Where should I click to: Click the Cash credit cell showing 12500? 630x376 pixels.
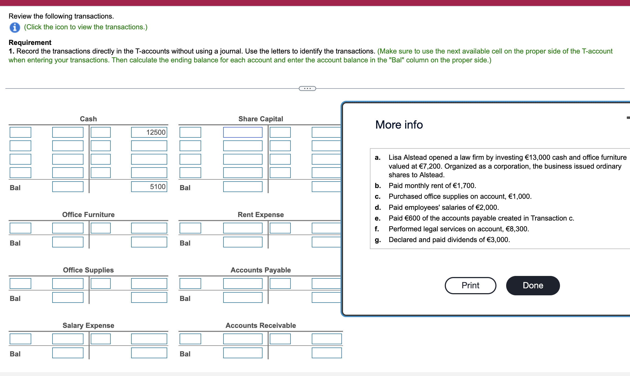click(x=149, y=132)
